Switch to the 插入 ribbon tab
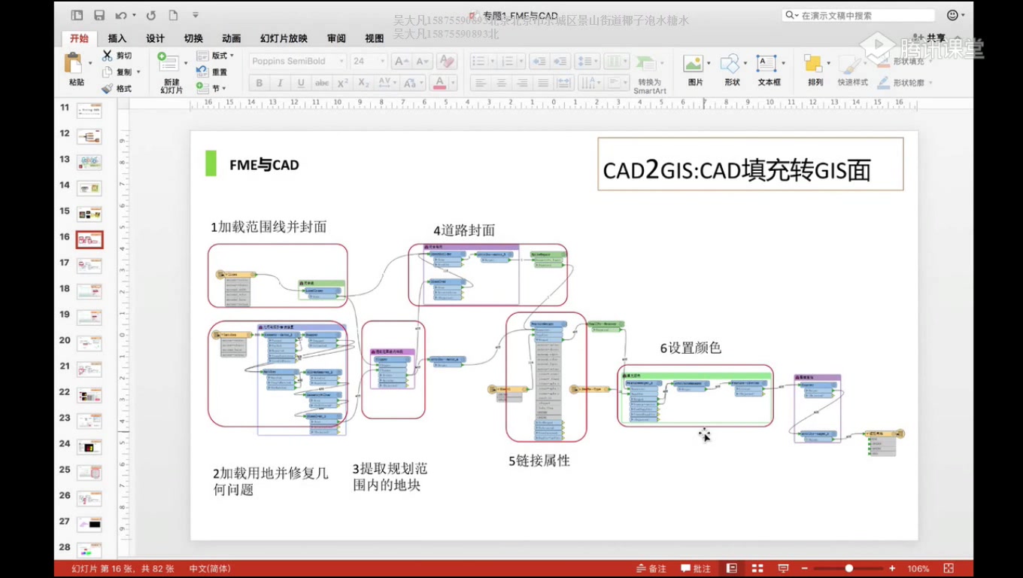The image size is (1023, 578). pos(117,38)
